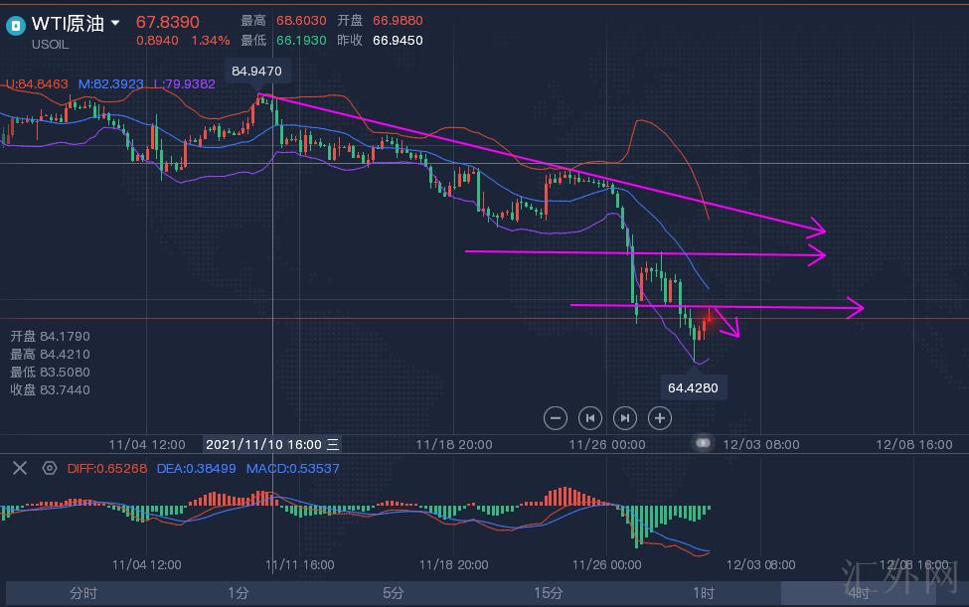The image size is (969, 607).
Task: Click crosshair 最低 value 83.5080
Action: click(x=65, y=373)
